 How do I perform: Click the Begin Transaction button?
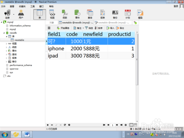[63, 28]
